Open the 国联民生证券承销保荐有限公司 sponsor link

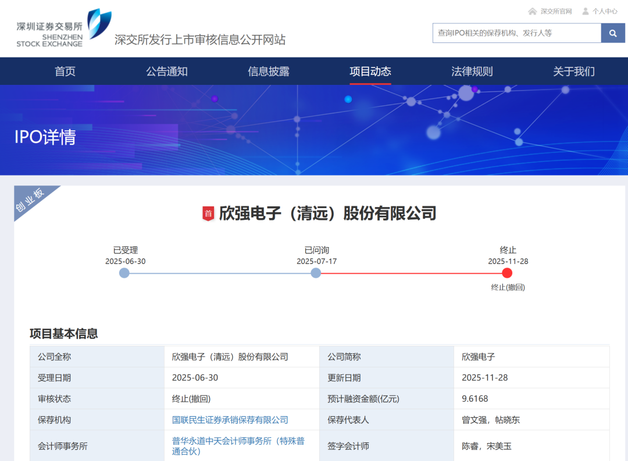pyautogui.click(x=231, y=419)
